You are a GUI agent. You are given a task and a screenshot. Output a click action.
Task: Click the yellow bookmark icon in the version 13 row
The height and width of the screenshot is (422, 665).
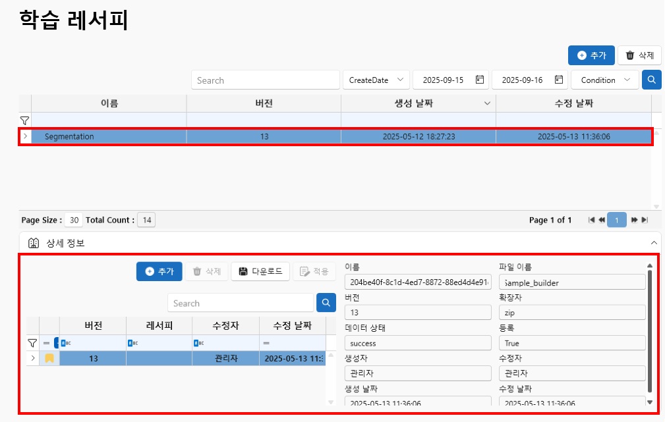coord(49,359)
